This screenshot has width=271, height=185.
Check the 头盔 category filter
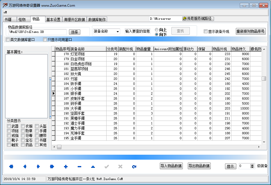point(37,126)
